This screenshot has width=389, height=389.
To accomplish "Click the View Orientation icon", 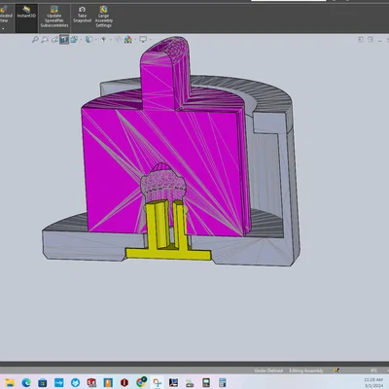I will (74, 40).
